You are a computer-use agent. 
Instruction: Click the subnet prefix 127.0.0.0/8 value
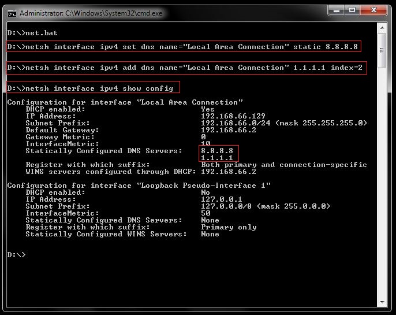[x=226, y=206]
